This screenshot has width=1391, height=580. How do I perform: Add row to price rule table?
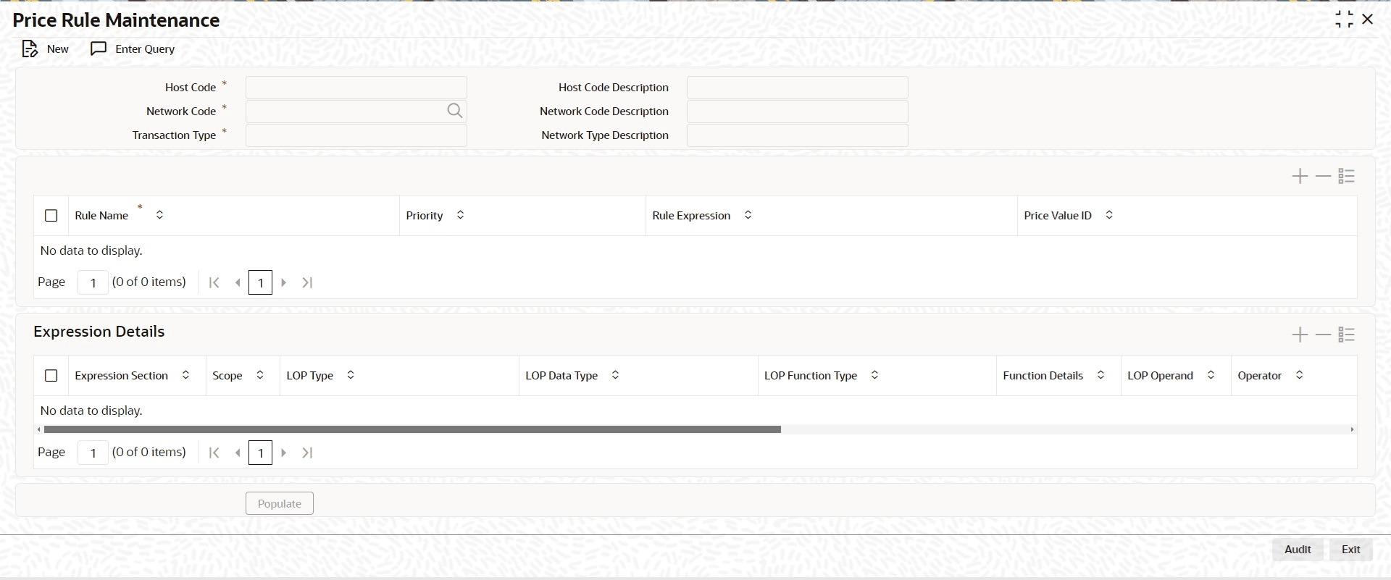[1300, 176]
